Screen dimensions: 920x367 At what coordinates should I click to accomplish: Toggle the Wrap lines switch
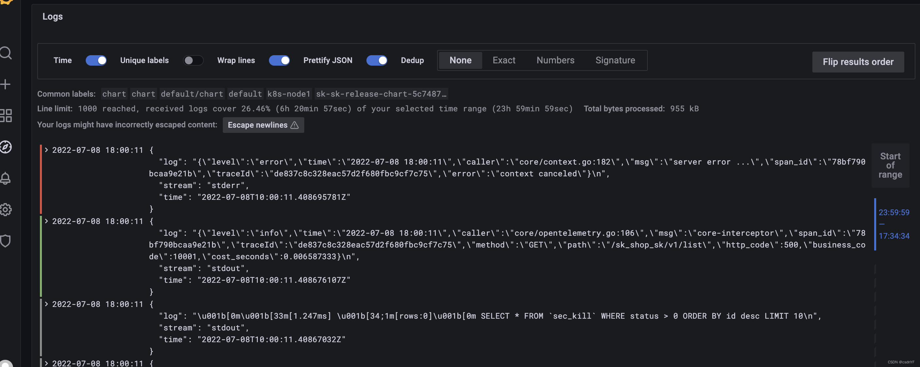[x=279, y=61]
